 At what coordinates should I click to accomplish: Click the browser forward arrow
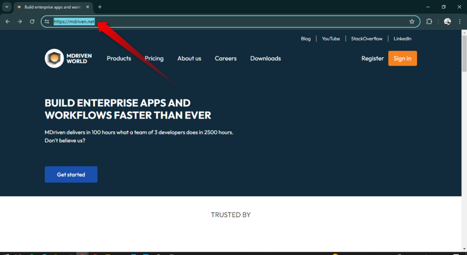tap(20, 22)
